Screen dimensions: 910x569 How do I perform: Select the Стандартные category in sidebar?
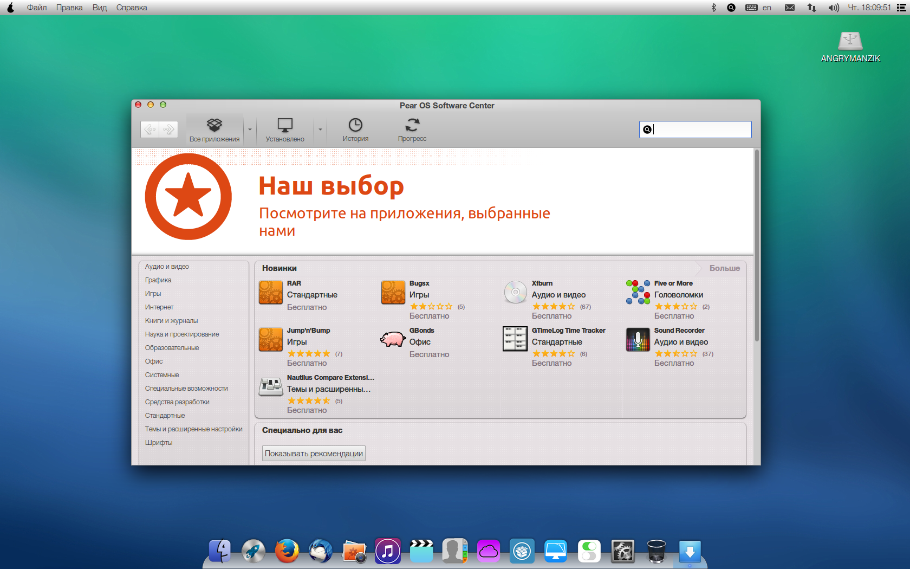click(165, 416)
